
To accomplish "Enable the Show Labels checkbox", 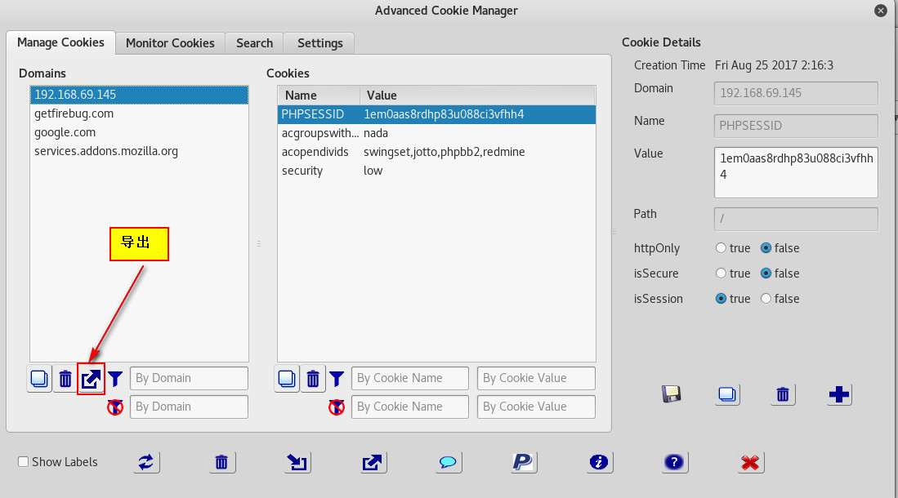I will pos(24,461).
